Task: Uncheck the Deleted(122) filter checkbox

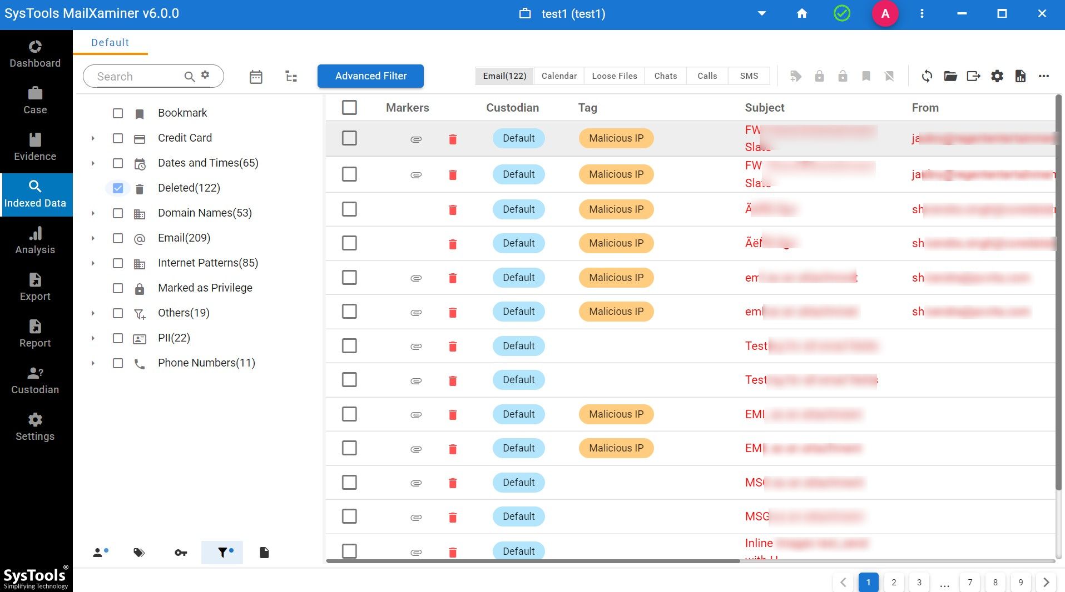Action: 118,188
